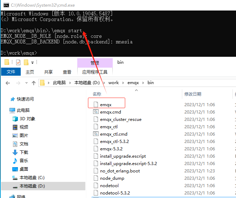Open 下载 folder in navigation pane
The width and height of the screenshot is (236, 198).
[x=24, y=152]
